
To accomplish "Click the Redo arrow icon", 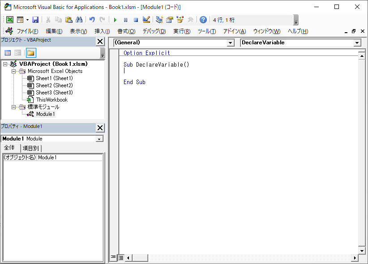I will pos(102,20).
